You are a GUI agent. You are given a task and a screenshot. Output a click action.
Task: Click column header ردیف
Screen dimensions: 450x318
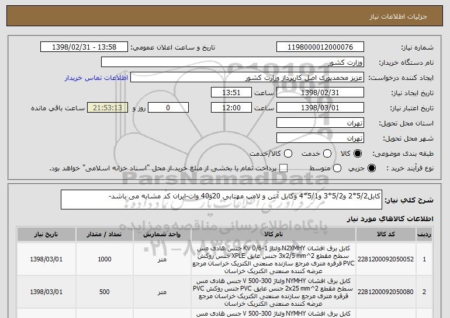pos(424,235)
